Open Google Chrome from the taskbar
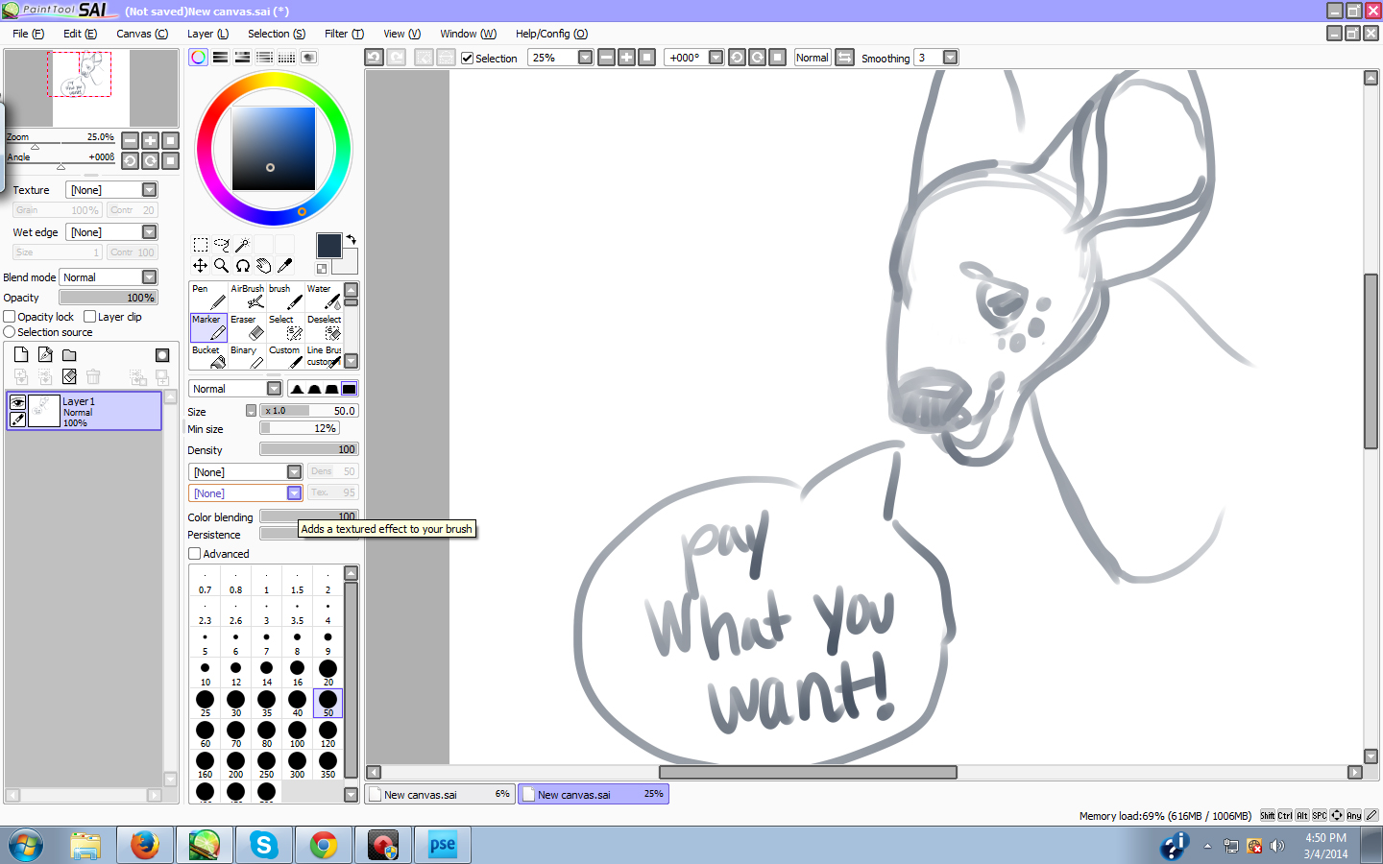The height and width of the screenshot is (864, 1383). coord(324,845)
